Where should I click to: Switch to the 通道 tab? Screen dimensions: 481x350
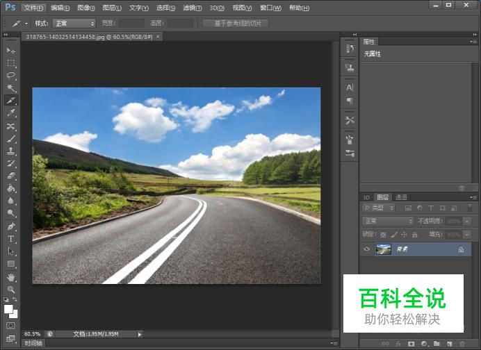[x=401, y=197]
